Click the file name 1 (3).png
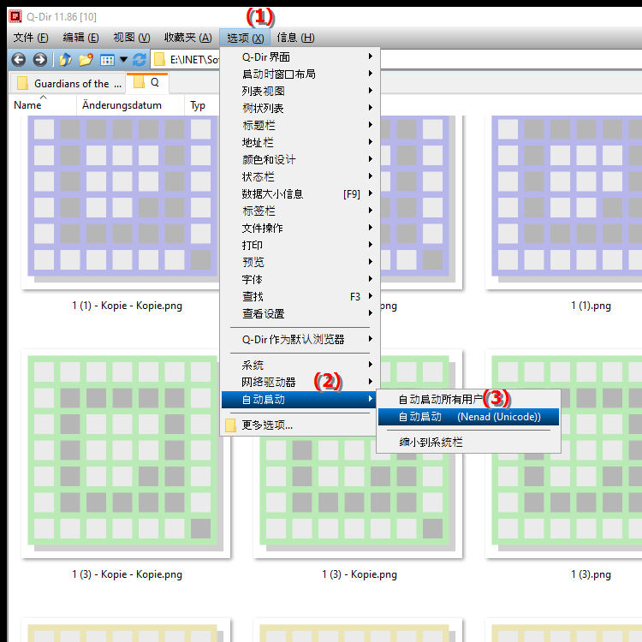 (x=591, y=574)
